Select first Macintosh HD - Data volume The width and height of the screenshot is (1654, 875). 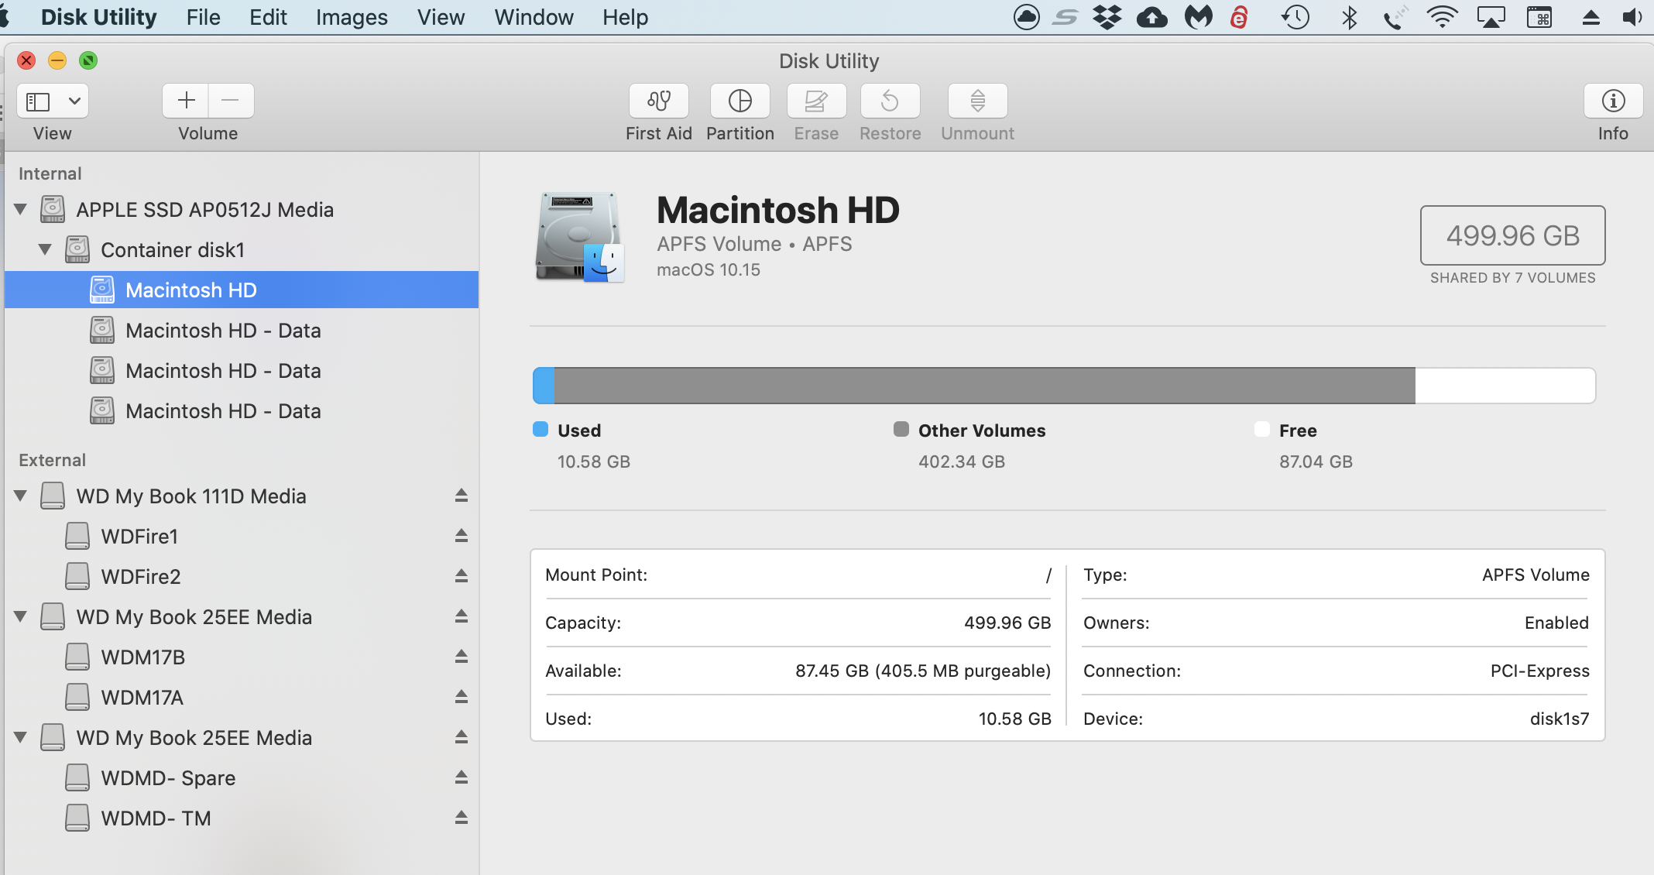[223, 331]
